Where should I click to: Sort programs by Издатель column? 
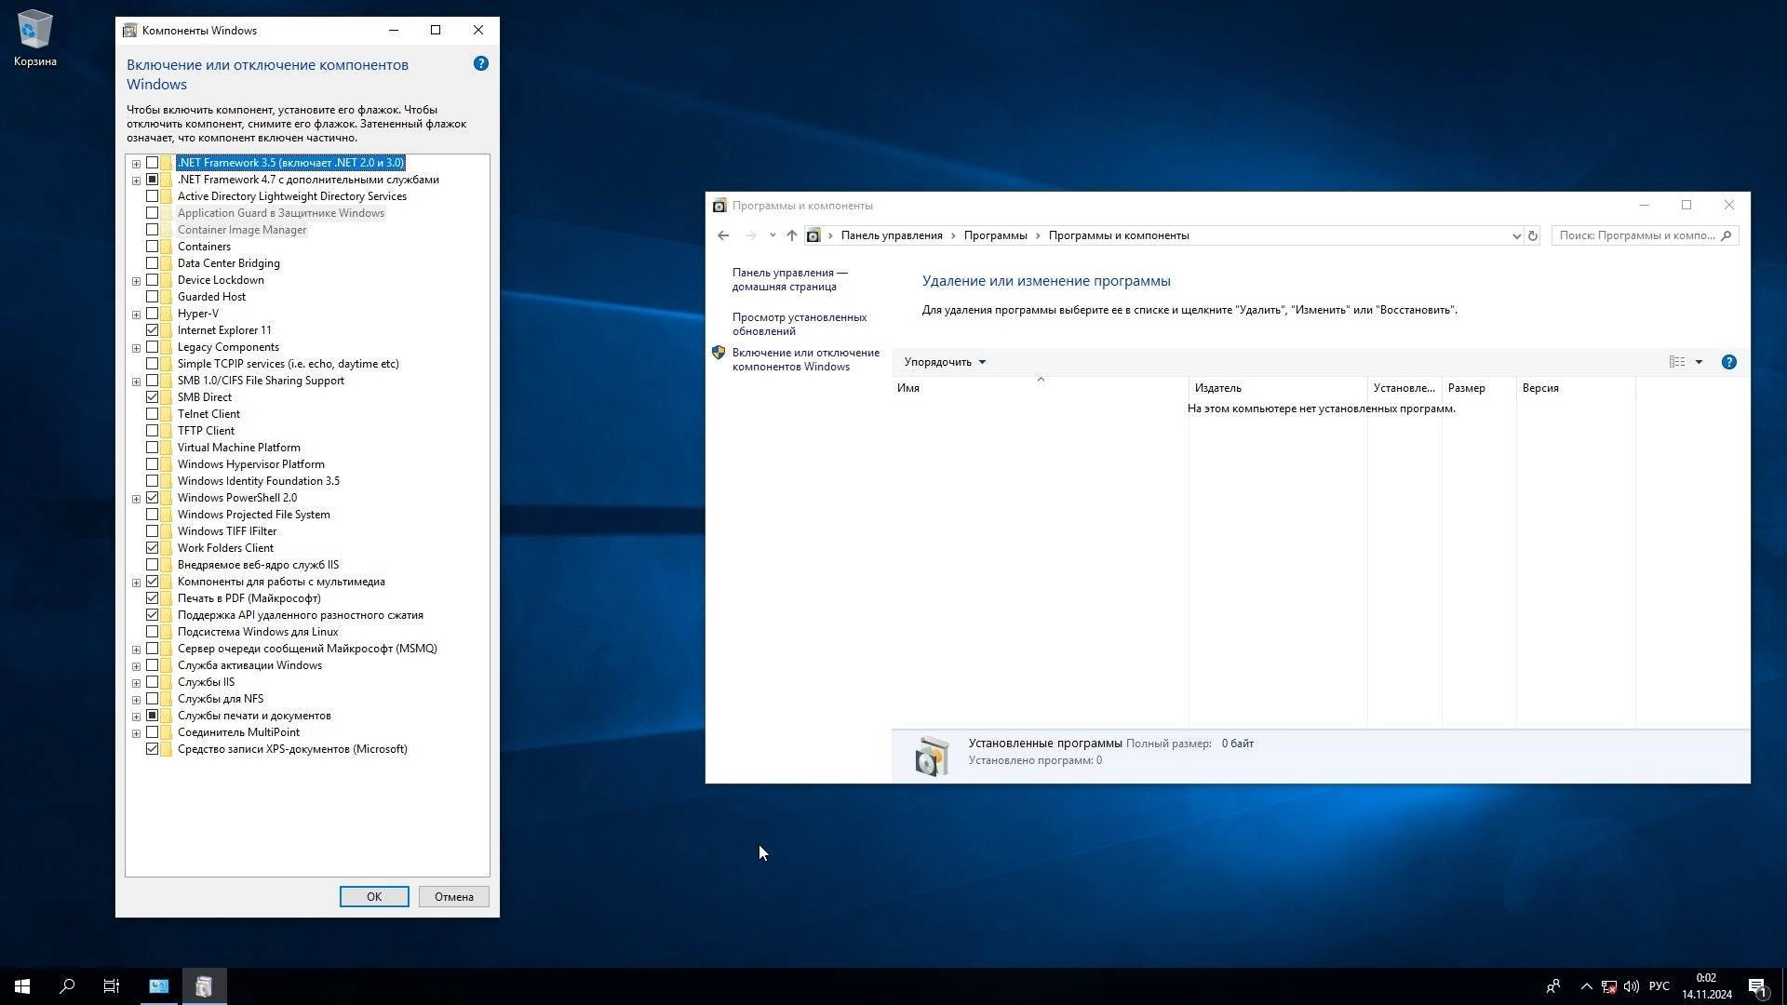click(1278, 388)
